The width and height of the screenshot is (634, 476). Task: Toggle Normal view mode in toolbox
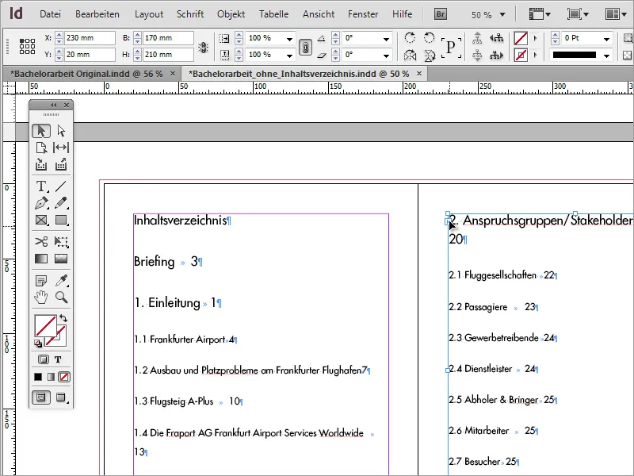pos(41,397)
